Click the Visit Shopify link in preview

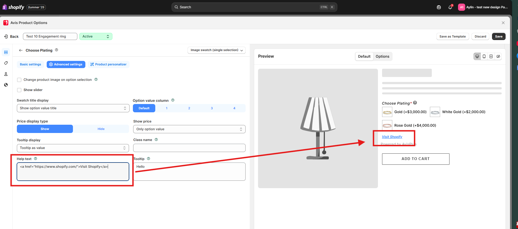point(392,137)
